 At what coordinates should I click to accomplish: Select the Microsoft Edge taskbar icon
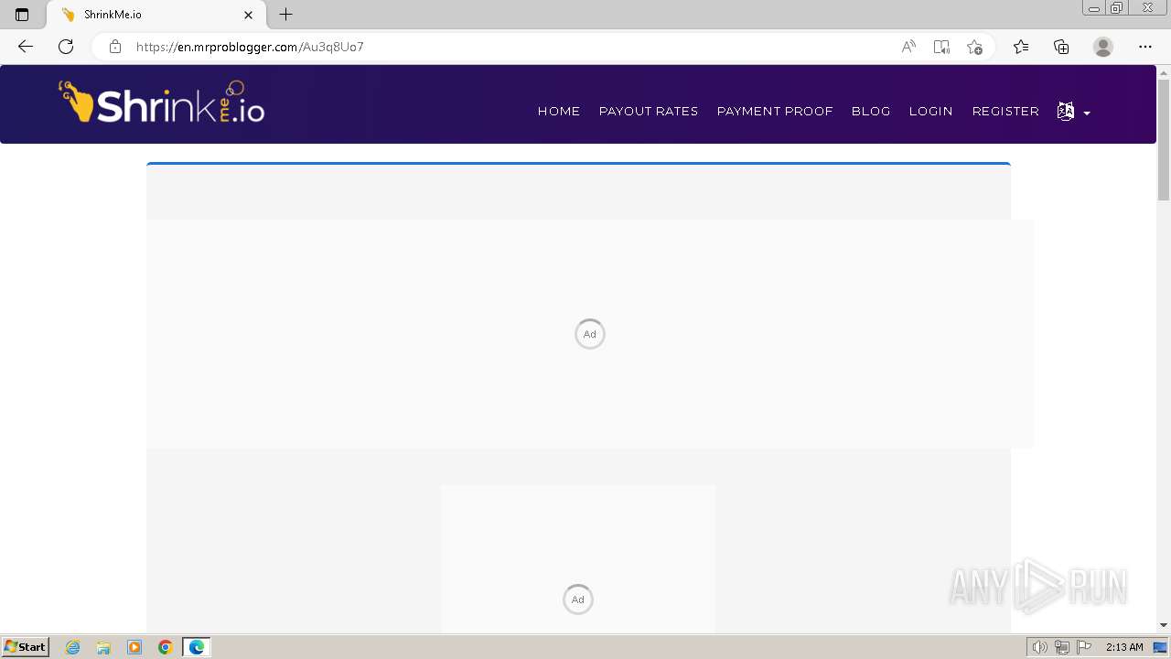197,647
